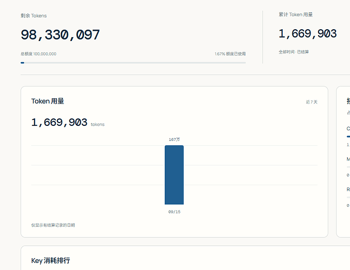Select the '剩余 Tokens' label

(34, 16)
